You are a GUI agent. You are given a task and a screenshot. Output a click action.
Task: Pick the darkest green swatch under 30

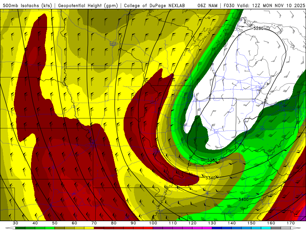click(20, 228)
